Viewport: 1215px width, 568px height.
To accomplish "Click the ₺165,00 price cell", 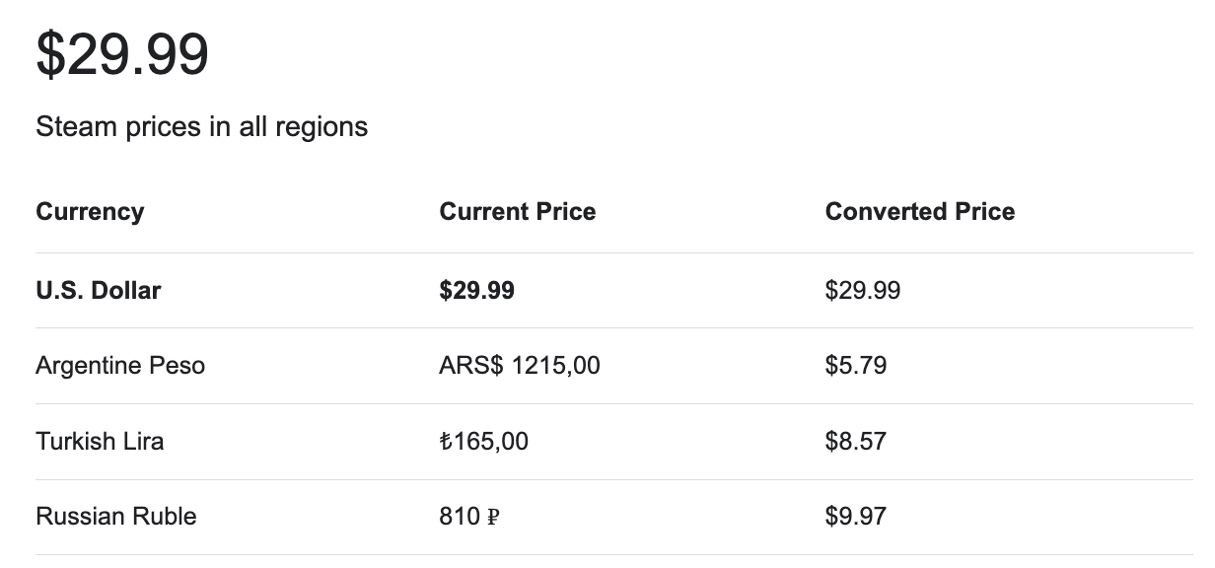I will 484,441.
